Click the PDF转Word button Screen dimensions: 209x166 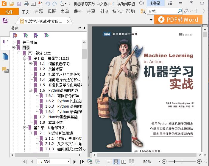coord(178,20)
